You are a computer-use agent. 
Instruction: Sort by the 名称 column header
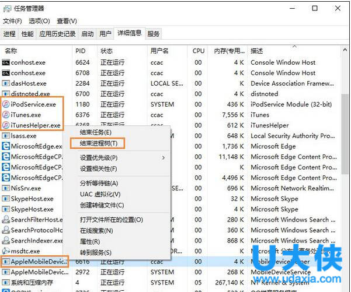coord(11,51)
